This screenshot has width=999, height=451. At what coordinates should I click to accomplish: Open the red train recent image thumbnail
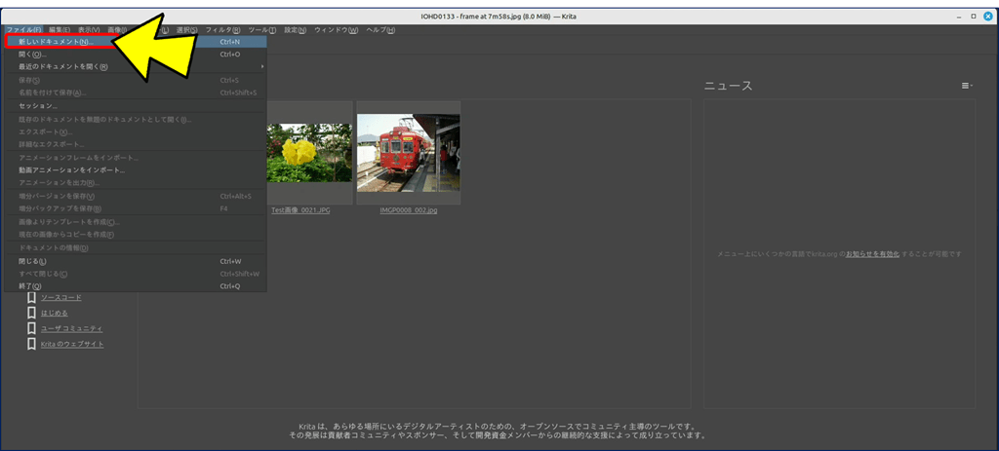[408, 152]
